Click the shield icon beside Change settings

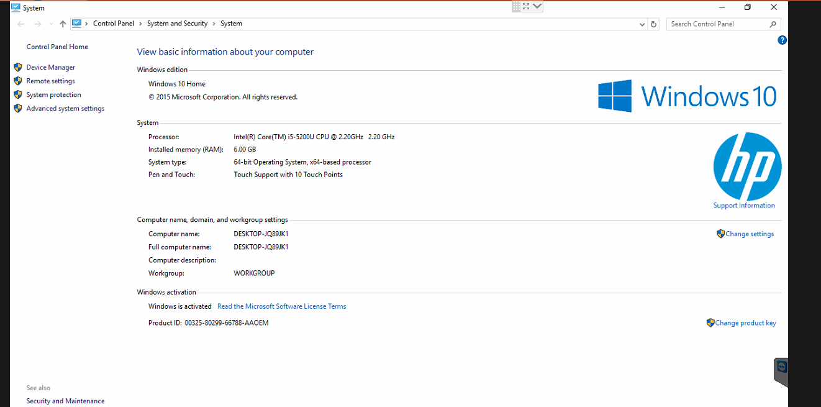point(720,234)
